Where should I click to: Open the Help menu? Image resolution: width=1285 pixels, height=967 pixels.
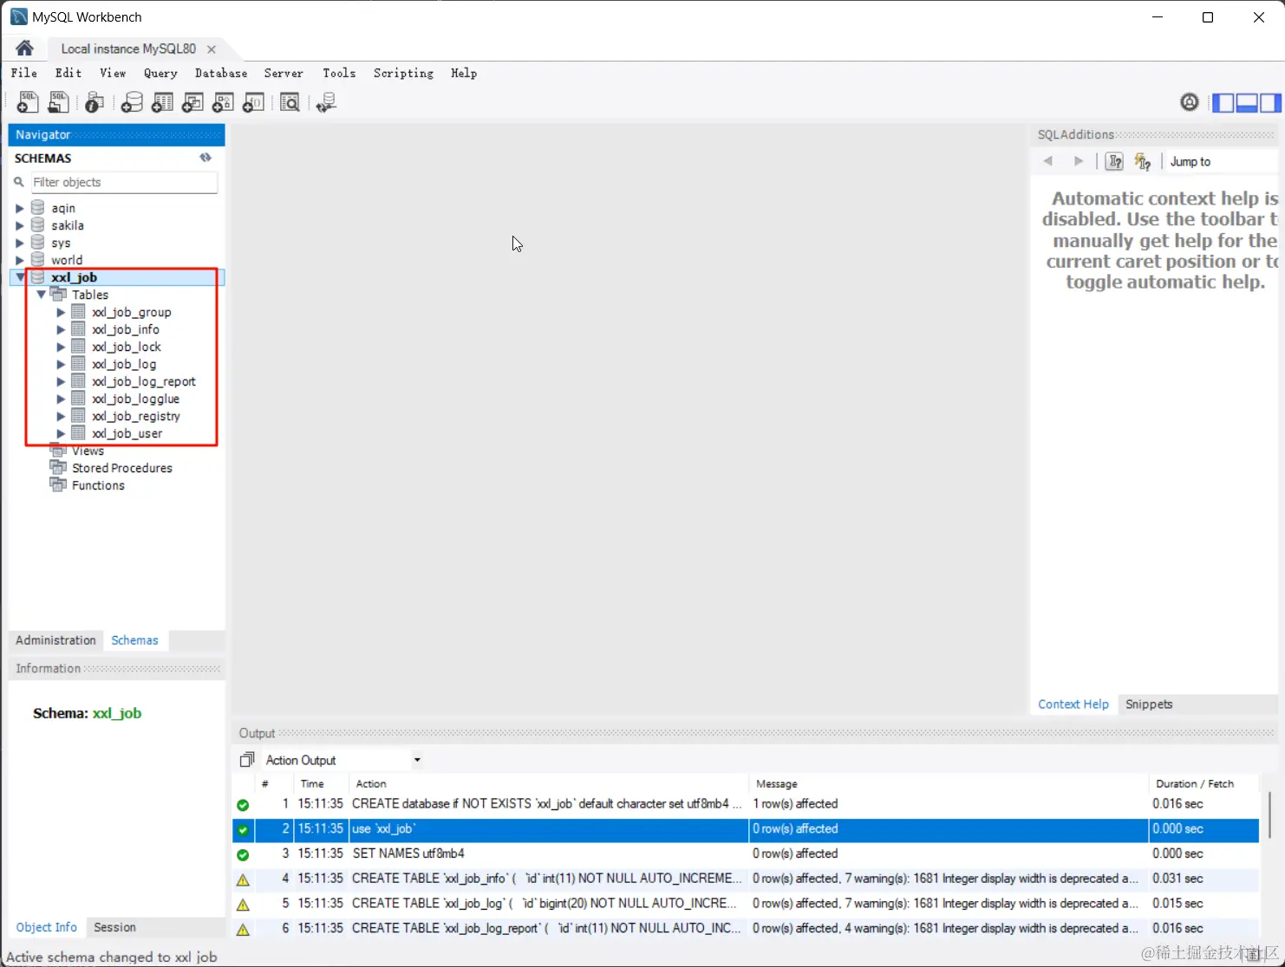pyautogui.click(x=464, y=73)
